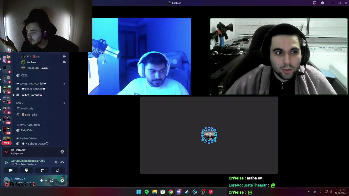Viewport: 349px width, 196px height.
Task: Click the Görüntülü Bağlantı Kuruldu status
Action: point(28,161)
